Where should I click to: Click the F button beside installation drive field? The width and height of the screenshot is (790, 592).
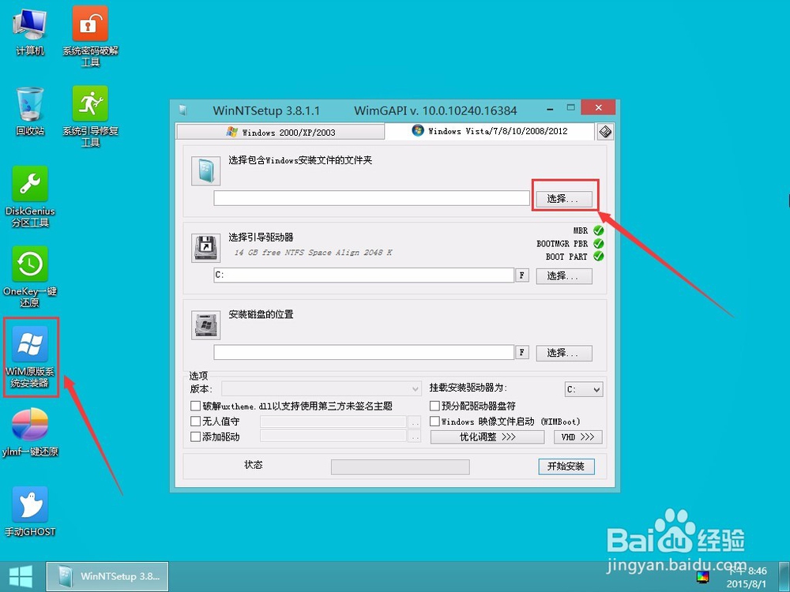click(522, 352)
